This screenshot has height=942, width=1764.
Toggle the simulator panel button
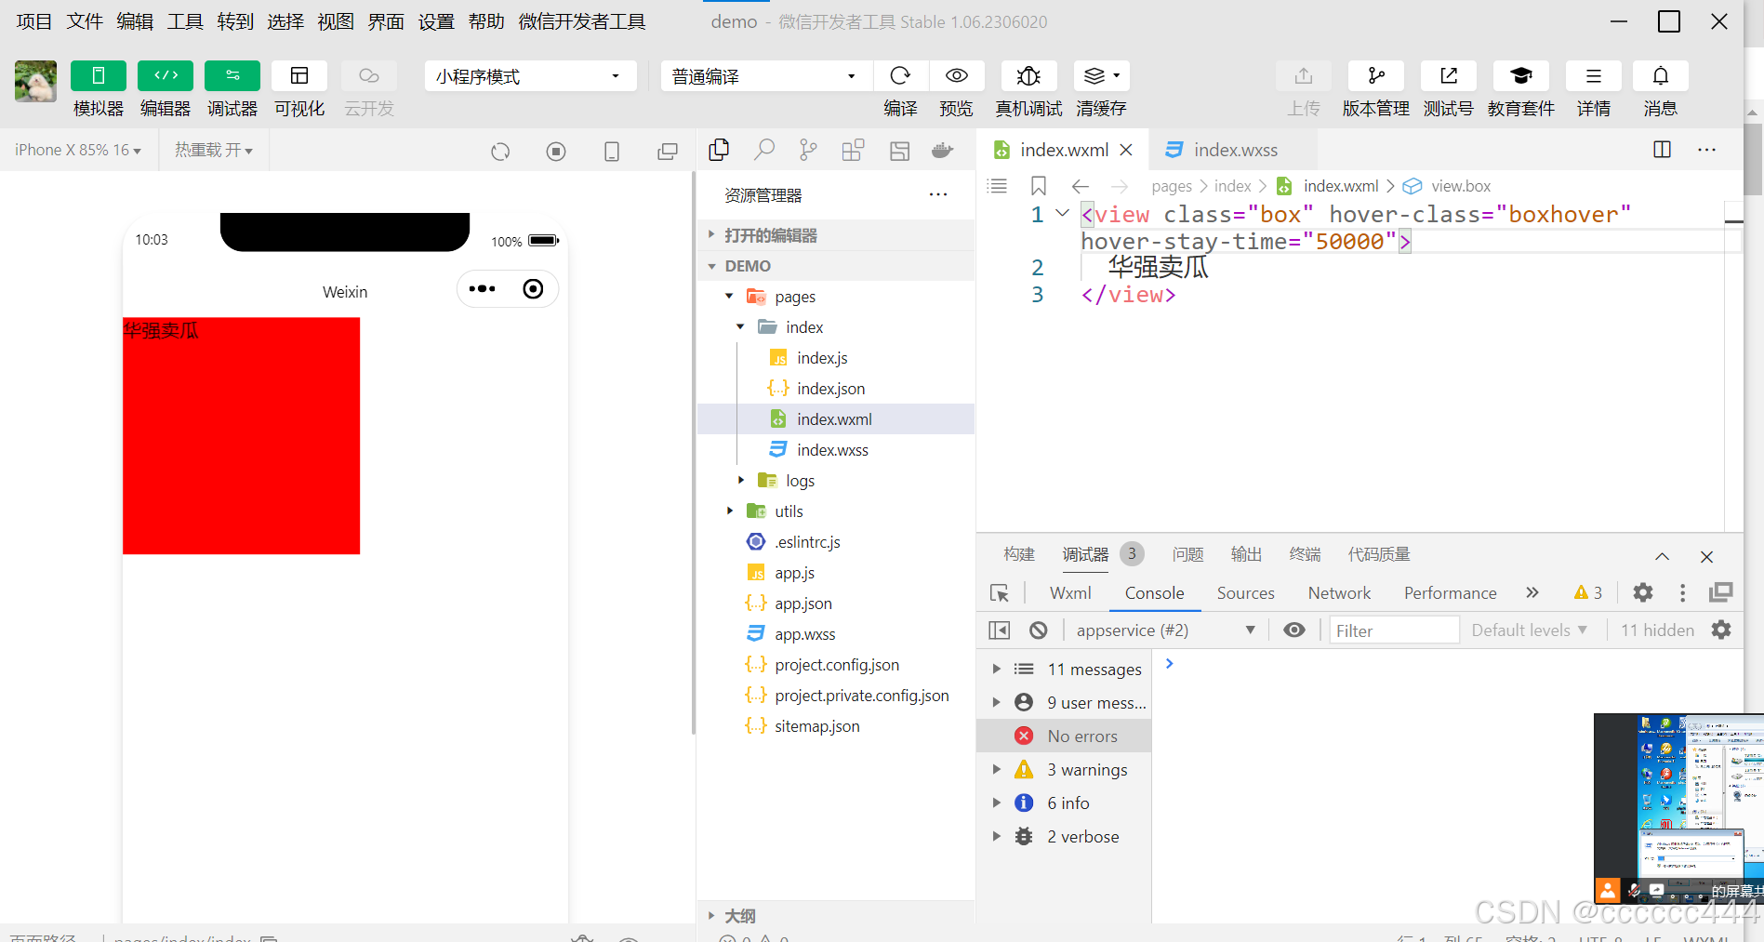click(x=98, y=75)
